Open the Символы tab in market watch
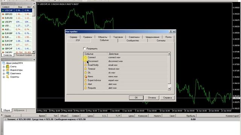Image resolution: width=241 pixels, height=135 pixels. pos(8,55)
